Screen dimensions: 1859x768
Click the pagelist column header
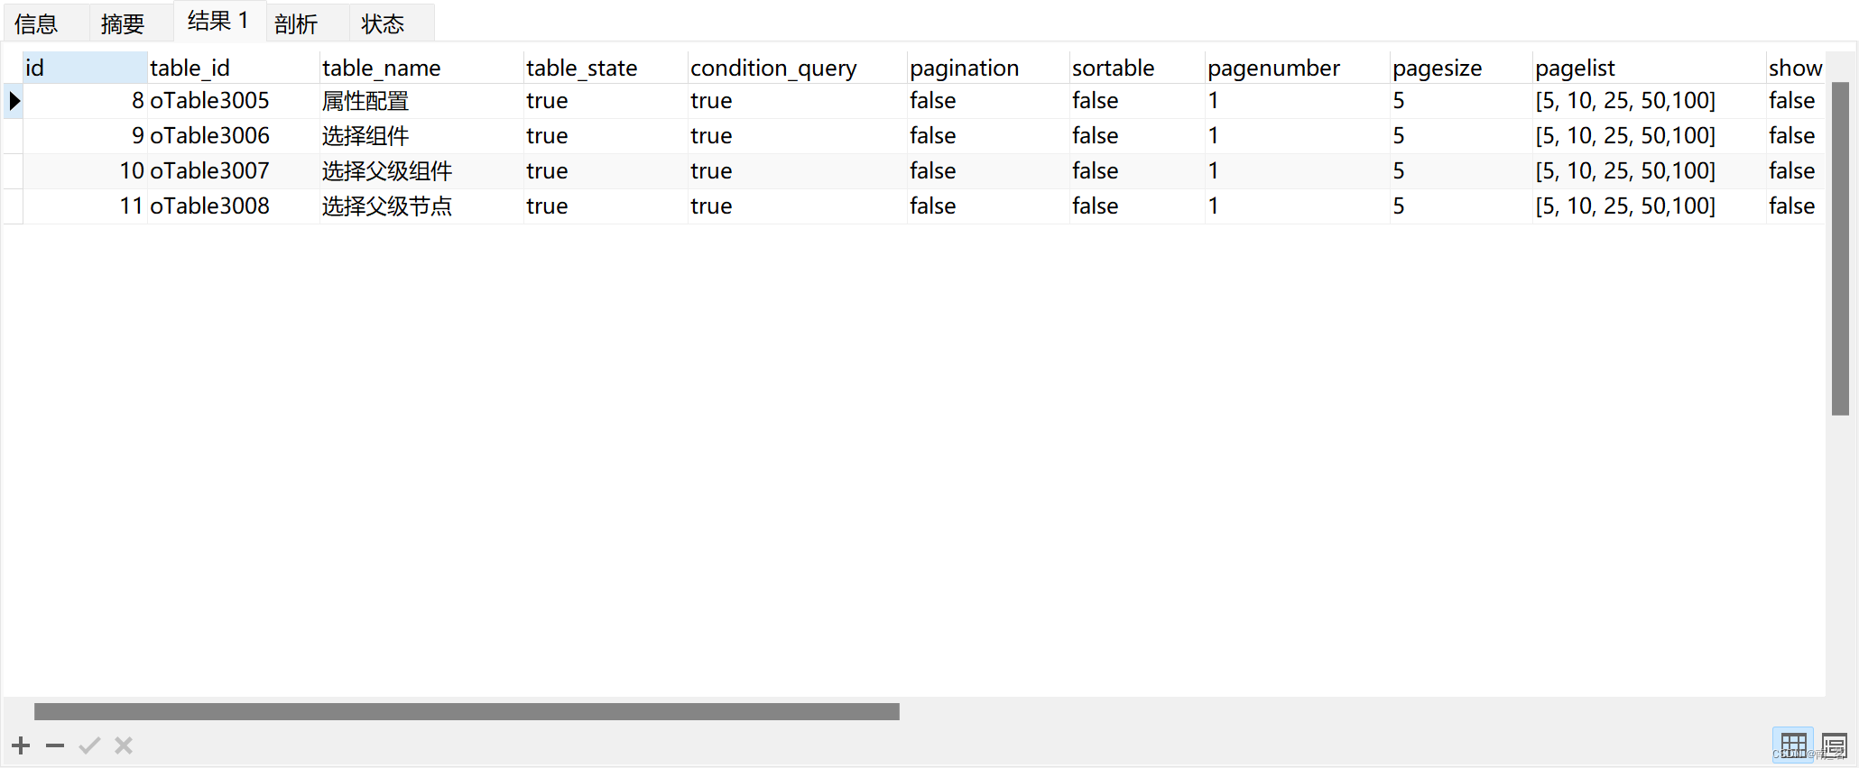[1650, 68]
